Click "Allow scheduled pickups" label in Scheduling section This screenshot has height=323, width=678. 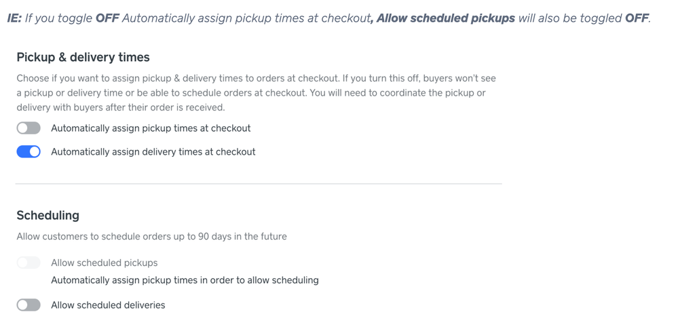pyautogui.click(x=104, y=263)
